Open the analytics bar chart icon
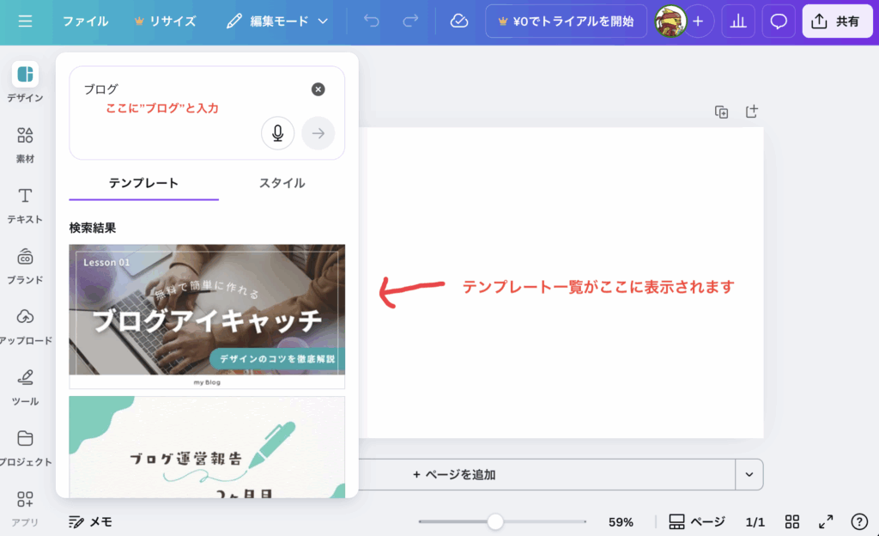The image size is (879, 536). click(737, 21)
